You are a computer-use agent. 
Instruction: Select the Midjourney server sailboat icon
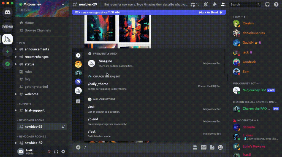(7, 39)
